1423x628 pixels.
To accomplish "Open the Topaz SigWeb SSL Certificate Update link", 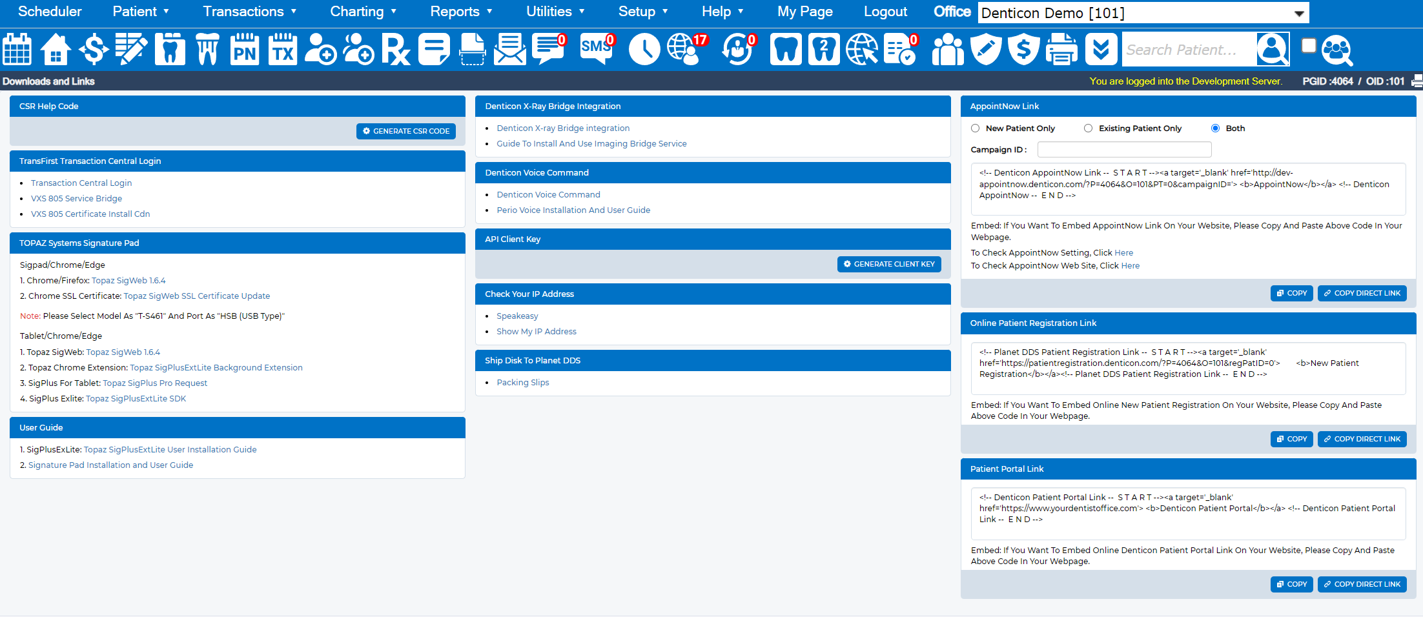I will pyautogui.click(x=197, y=296).
